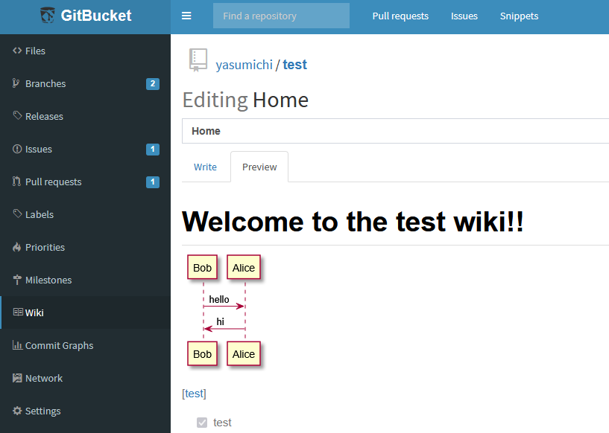
Task: Click the repository book icon beside yasumichi
Action: coord(198,60)
